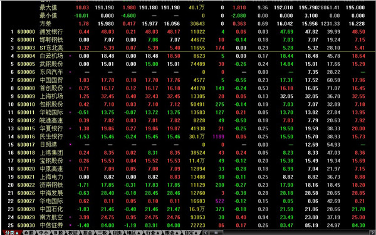The height and width of the screenshot is (235, 376).
Task: Click the purple marker beside 日照港
Action: pos(70,145)
